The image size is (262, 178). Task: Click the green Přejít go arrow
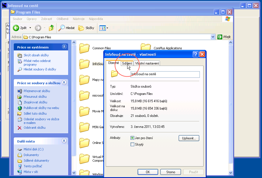[x=220, y=37]
